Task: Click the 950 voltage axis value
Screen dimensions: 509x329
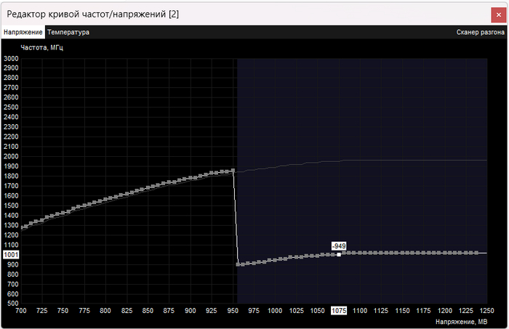Action: pos(233,311)
